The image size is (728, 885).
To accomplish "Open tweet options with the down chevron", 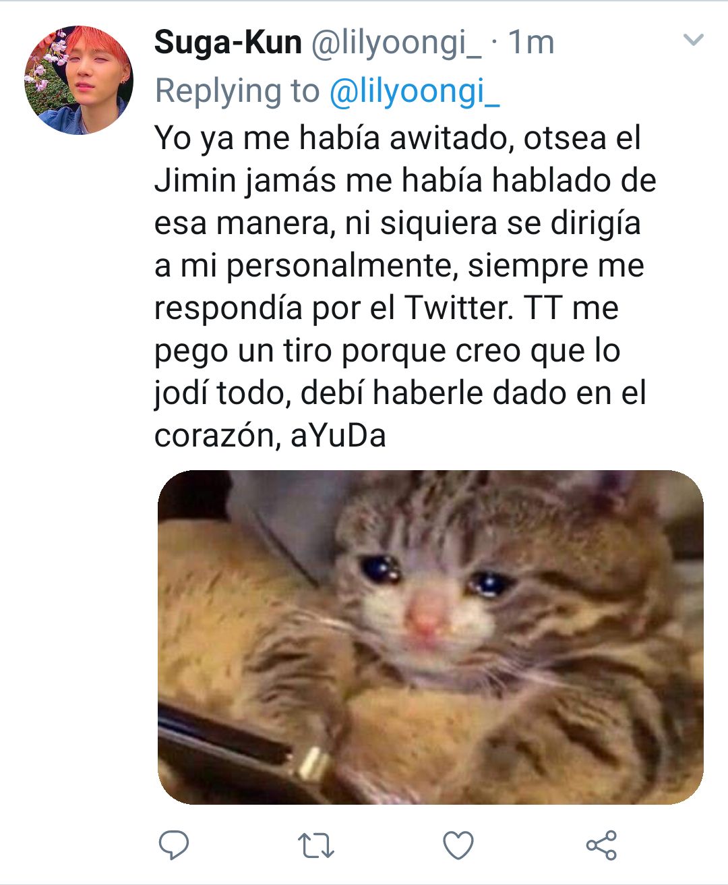I will click(694, 40).
